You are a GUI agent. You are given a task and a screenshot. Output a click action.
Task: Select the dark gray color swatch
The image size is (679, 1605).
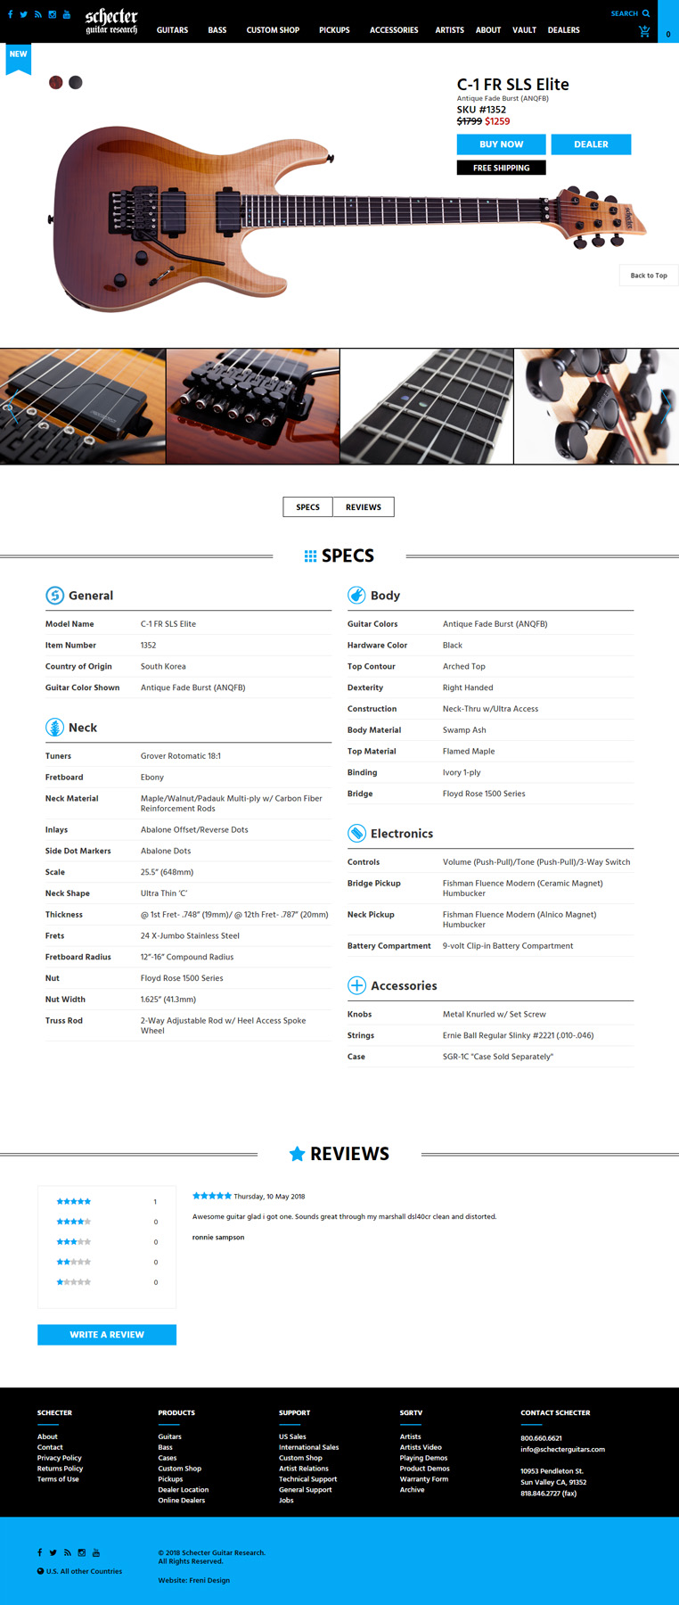[76, 82]
